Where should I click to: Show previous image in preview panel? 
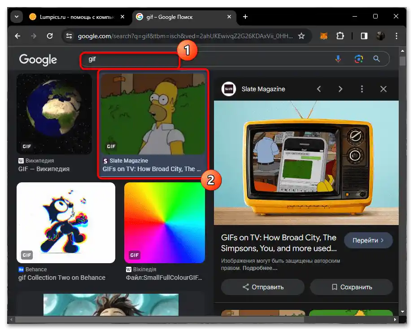[x=318, y=89]
